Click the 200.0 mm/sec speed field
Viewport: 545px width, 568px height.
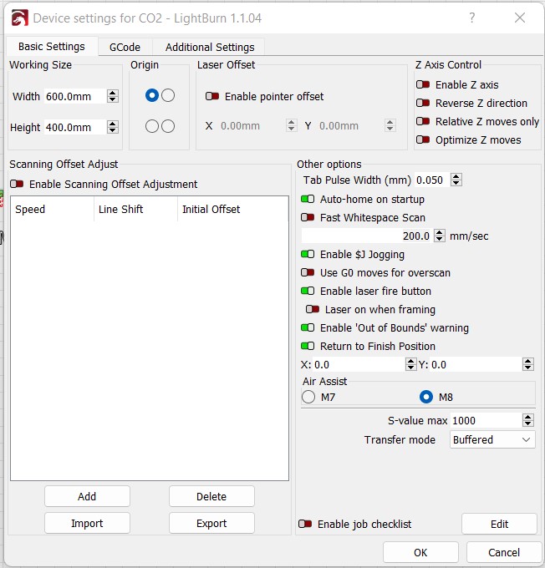coord(368,236)
